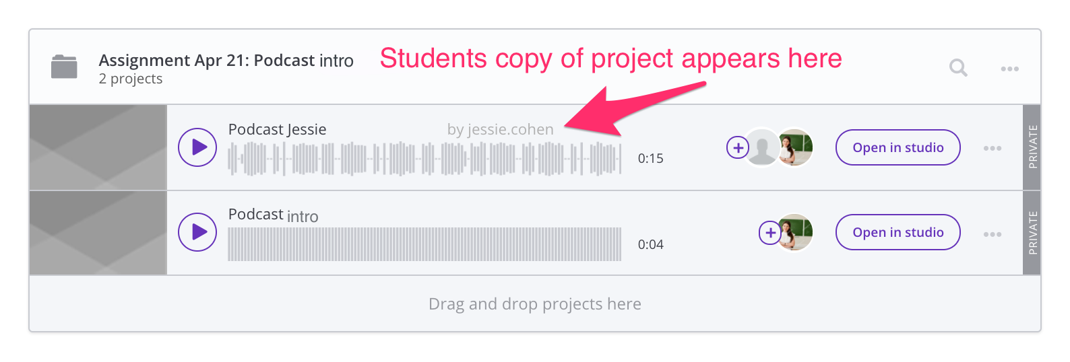Viewport: 1070px width, 362px height.
Task: Seek within the Podcast Jessie waveform
Action: point(424,159)
